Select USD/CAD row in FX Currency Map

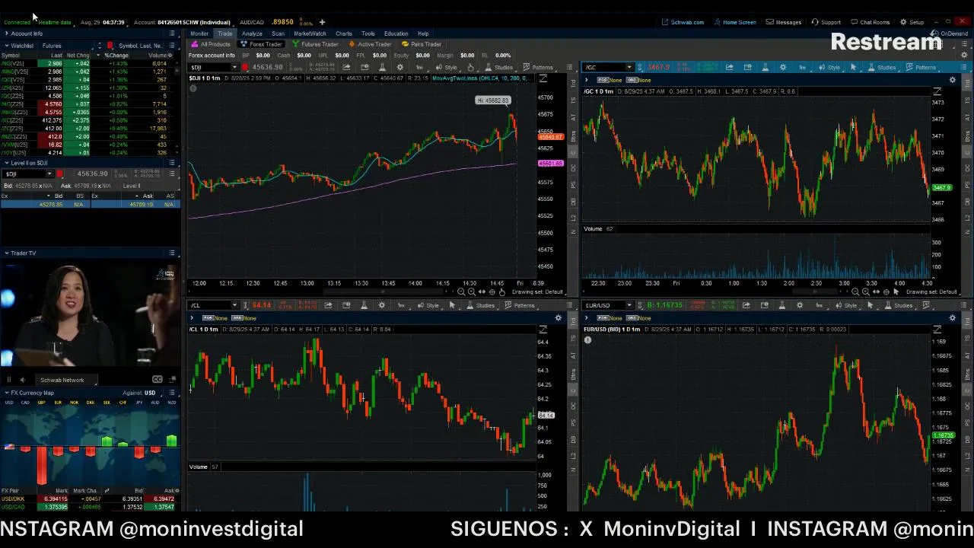coord(89,507)
